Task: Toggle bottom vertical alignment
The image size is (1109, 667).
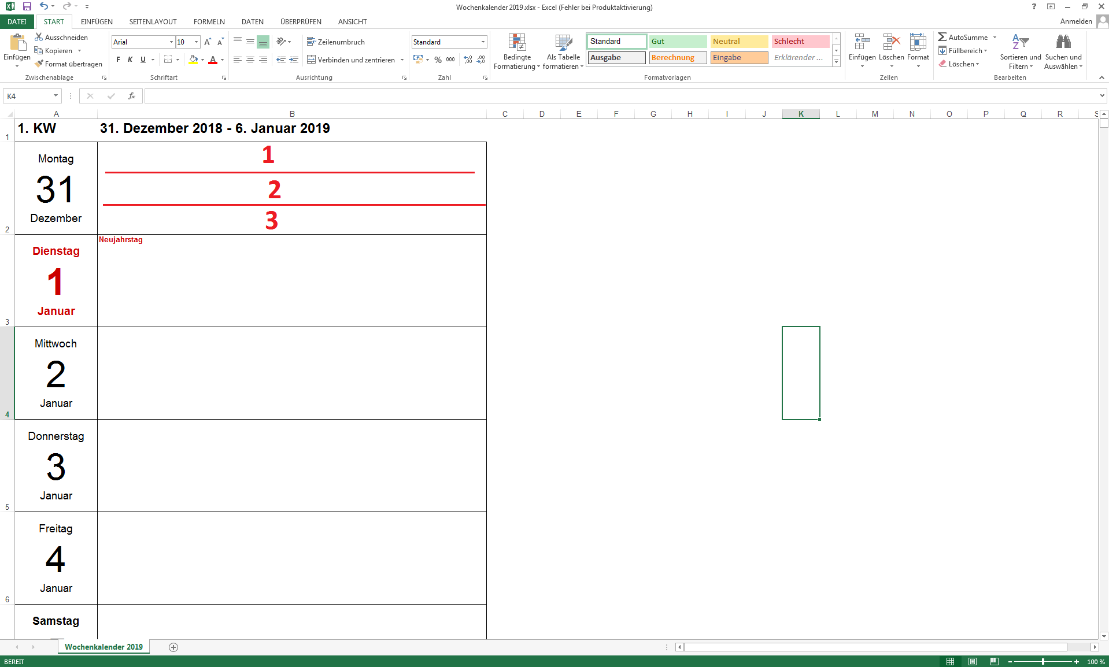Action: [x=263, y=42]
